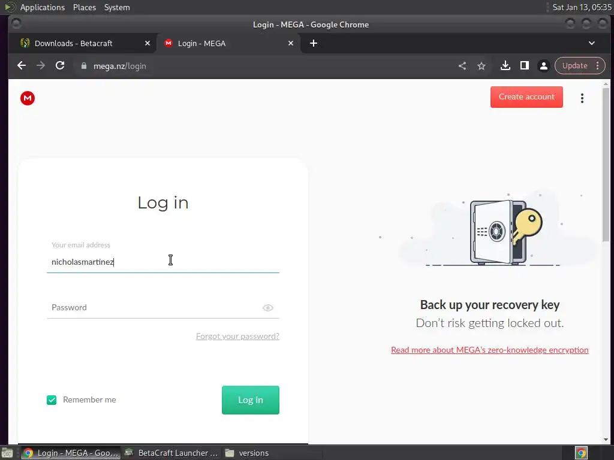Click the Login - MEGA taskbar entry
Image resolution: width=614 pixels, height=460 pixels.
coord(71,453)
